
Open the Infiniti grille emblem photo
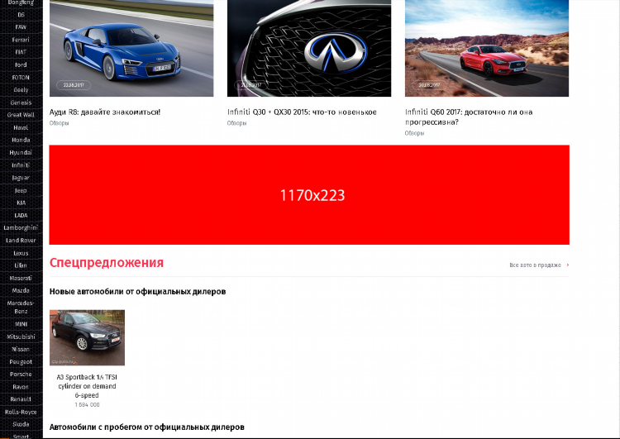(x=309, y=48)
